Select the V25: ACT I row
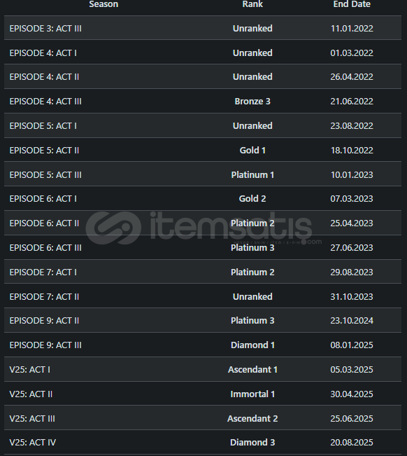This screenshot has width=407, height=456. tap(203, 369)
